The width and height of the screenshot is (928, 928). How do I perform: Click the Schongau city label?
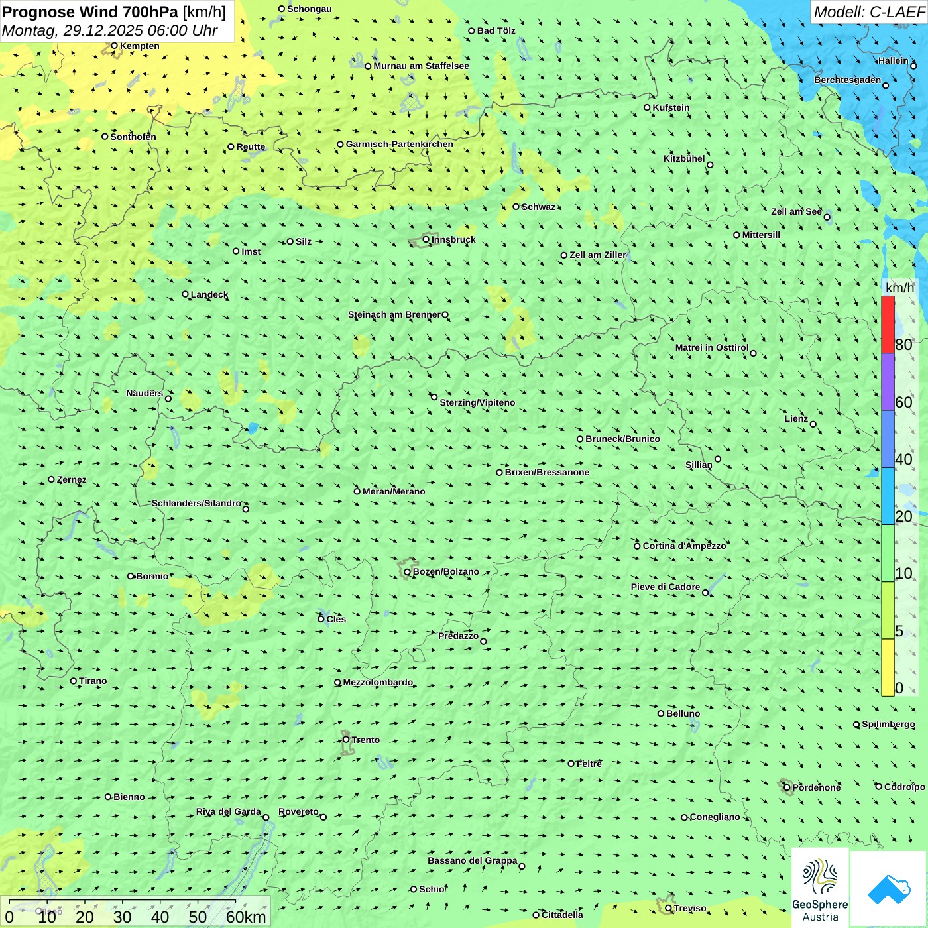point(310,9)
